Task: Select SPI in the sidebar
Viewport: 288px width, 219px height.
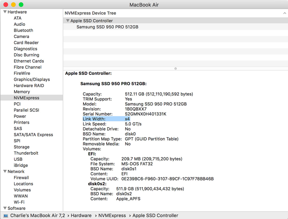Action: [x=17, y=141]
